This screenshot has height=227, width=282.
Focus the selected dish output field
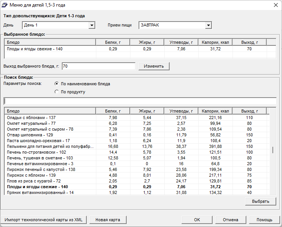[98, 66]
